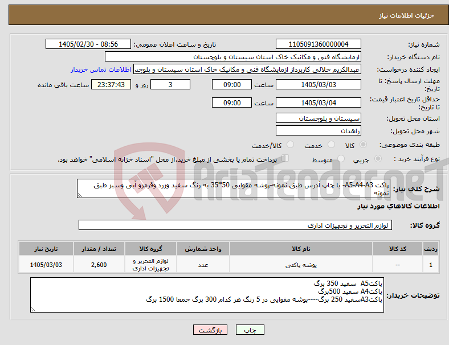
Task: Toggle treasury documents payment checkbox
Action: tap(285, 158)
